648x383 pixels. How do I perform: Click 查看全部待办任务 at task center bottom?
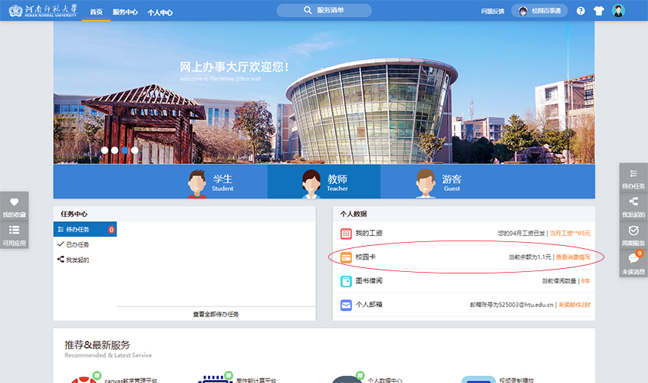click(215, 314)
